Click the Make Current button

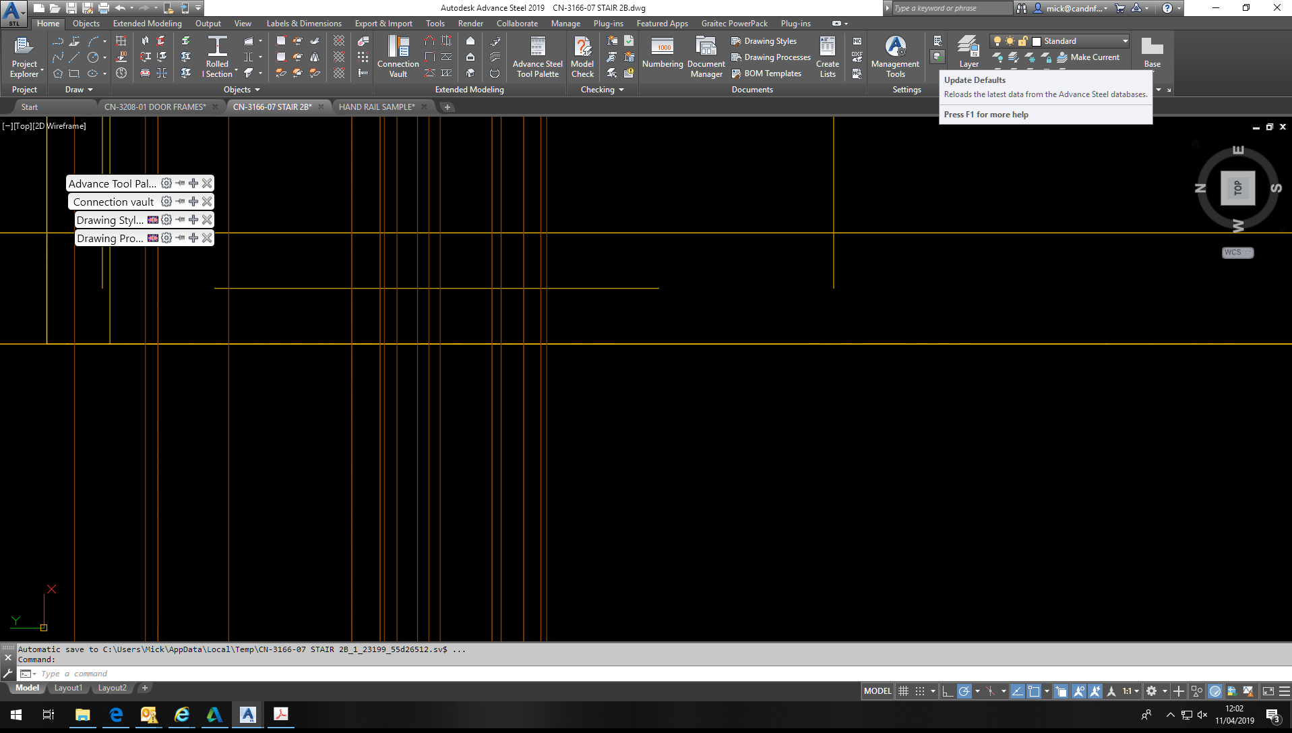point(1088,57)
